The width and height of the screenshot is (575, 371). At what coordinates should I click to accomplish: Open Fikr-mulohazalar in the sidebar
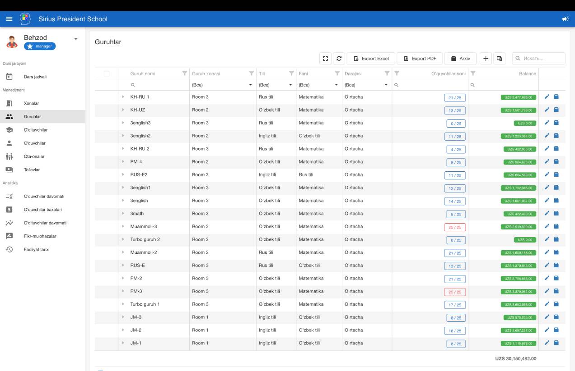42,236
